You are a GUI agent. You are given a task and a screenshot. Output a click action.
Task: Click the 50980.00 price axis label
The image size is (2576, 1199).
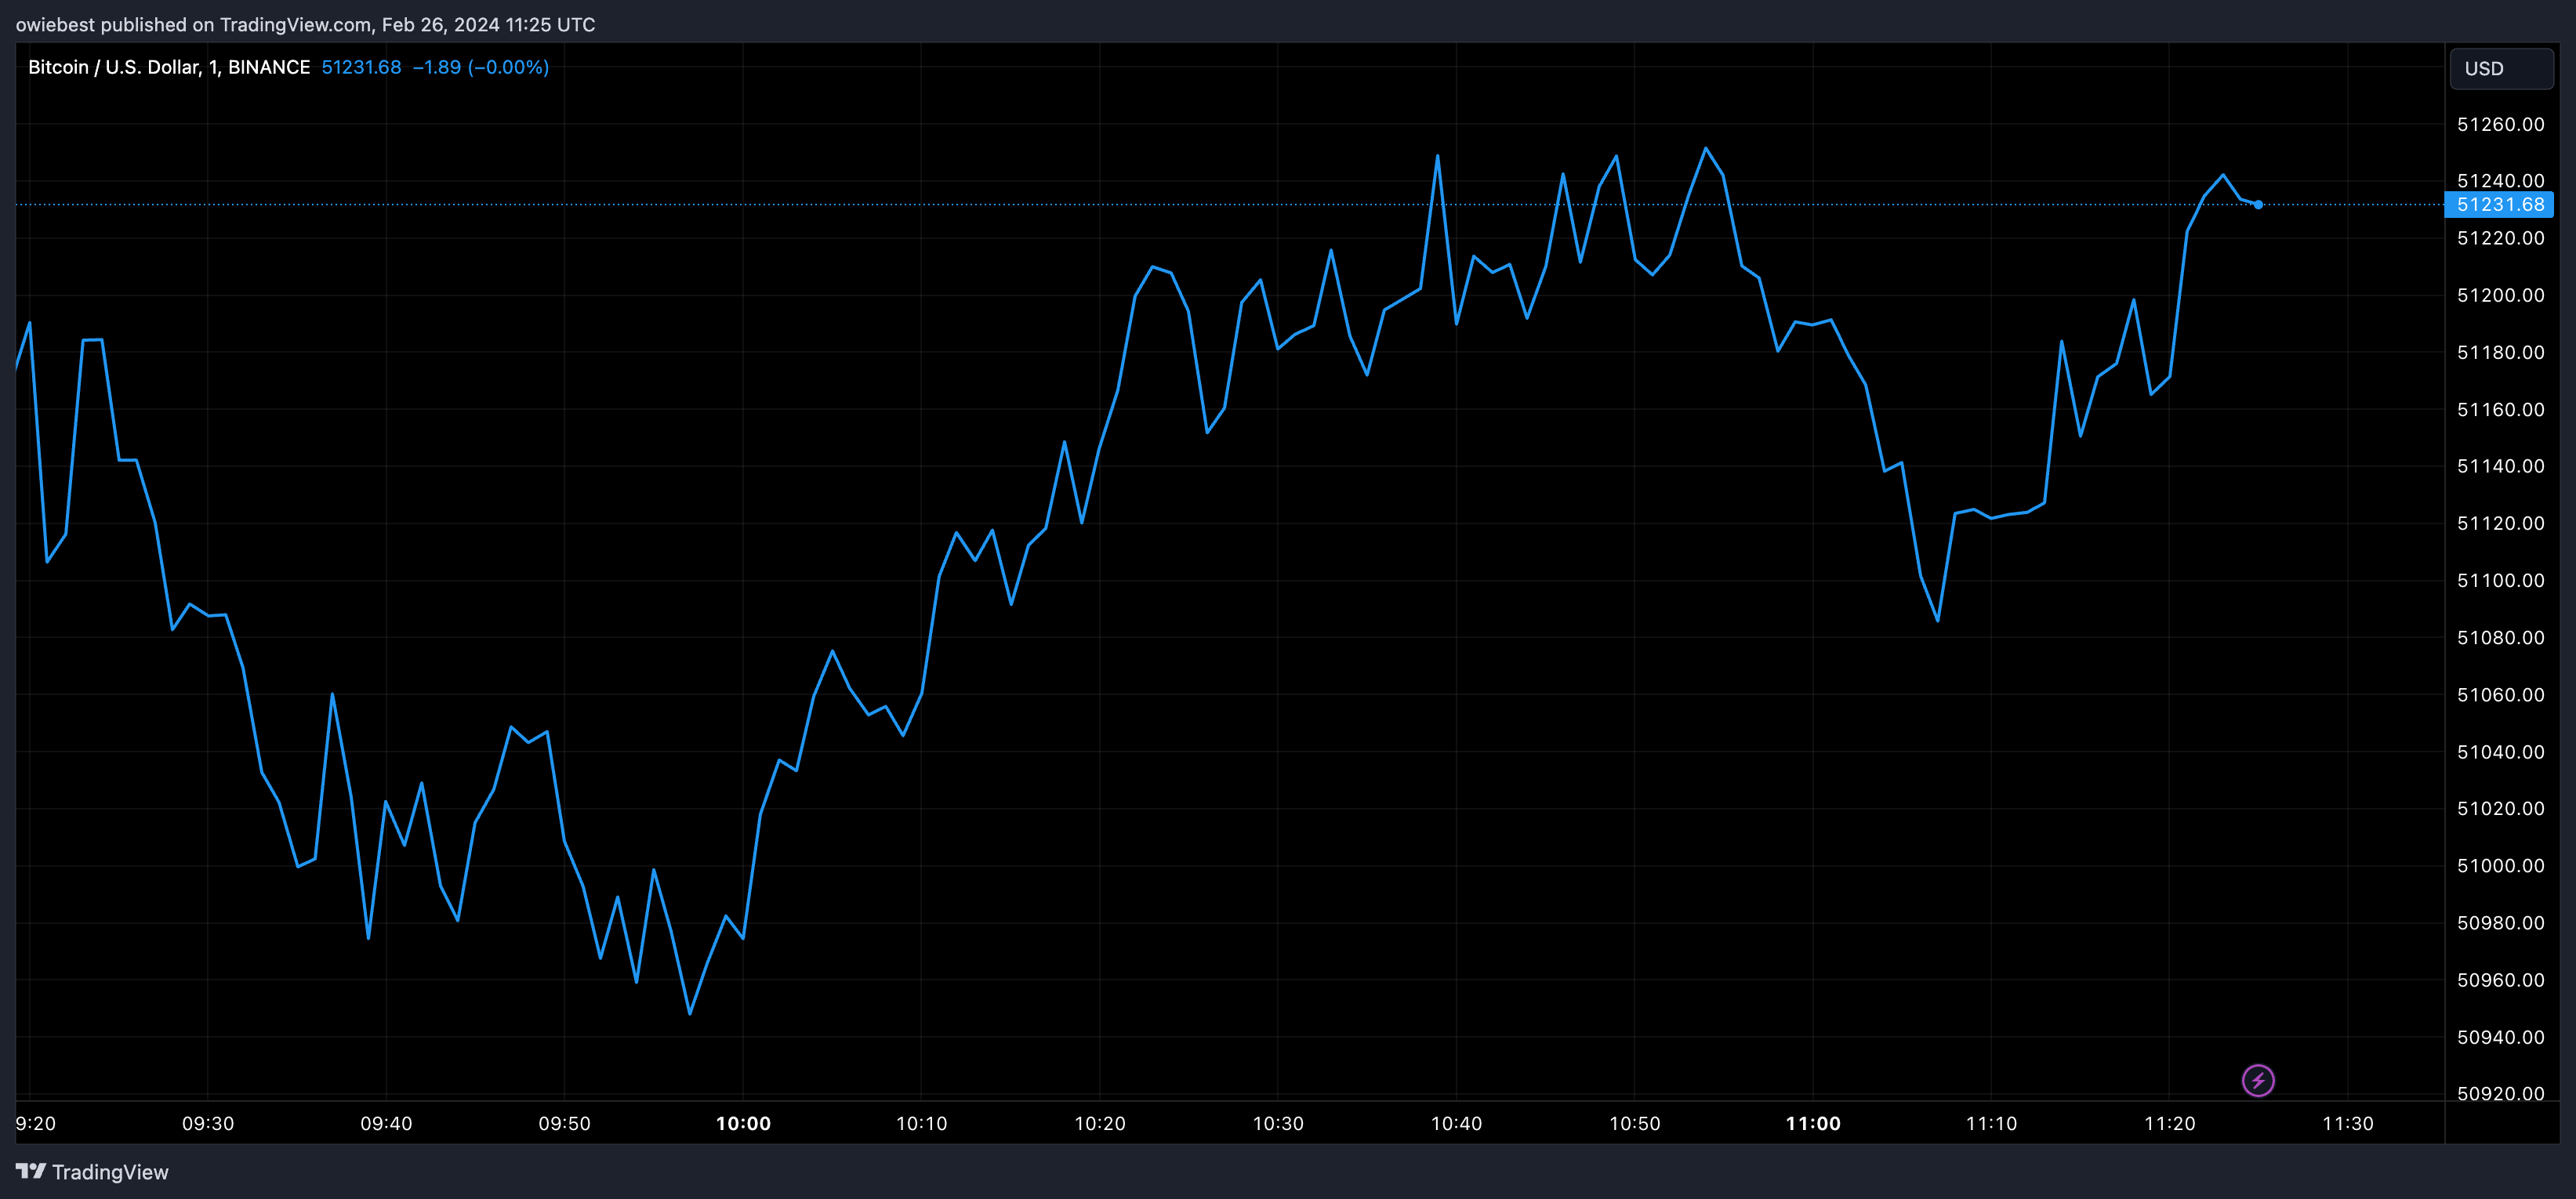2500,922
